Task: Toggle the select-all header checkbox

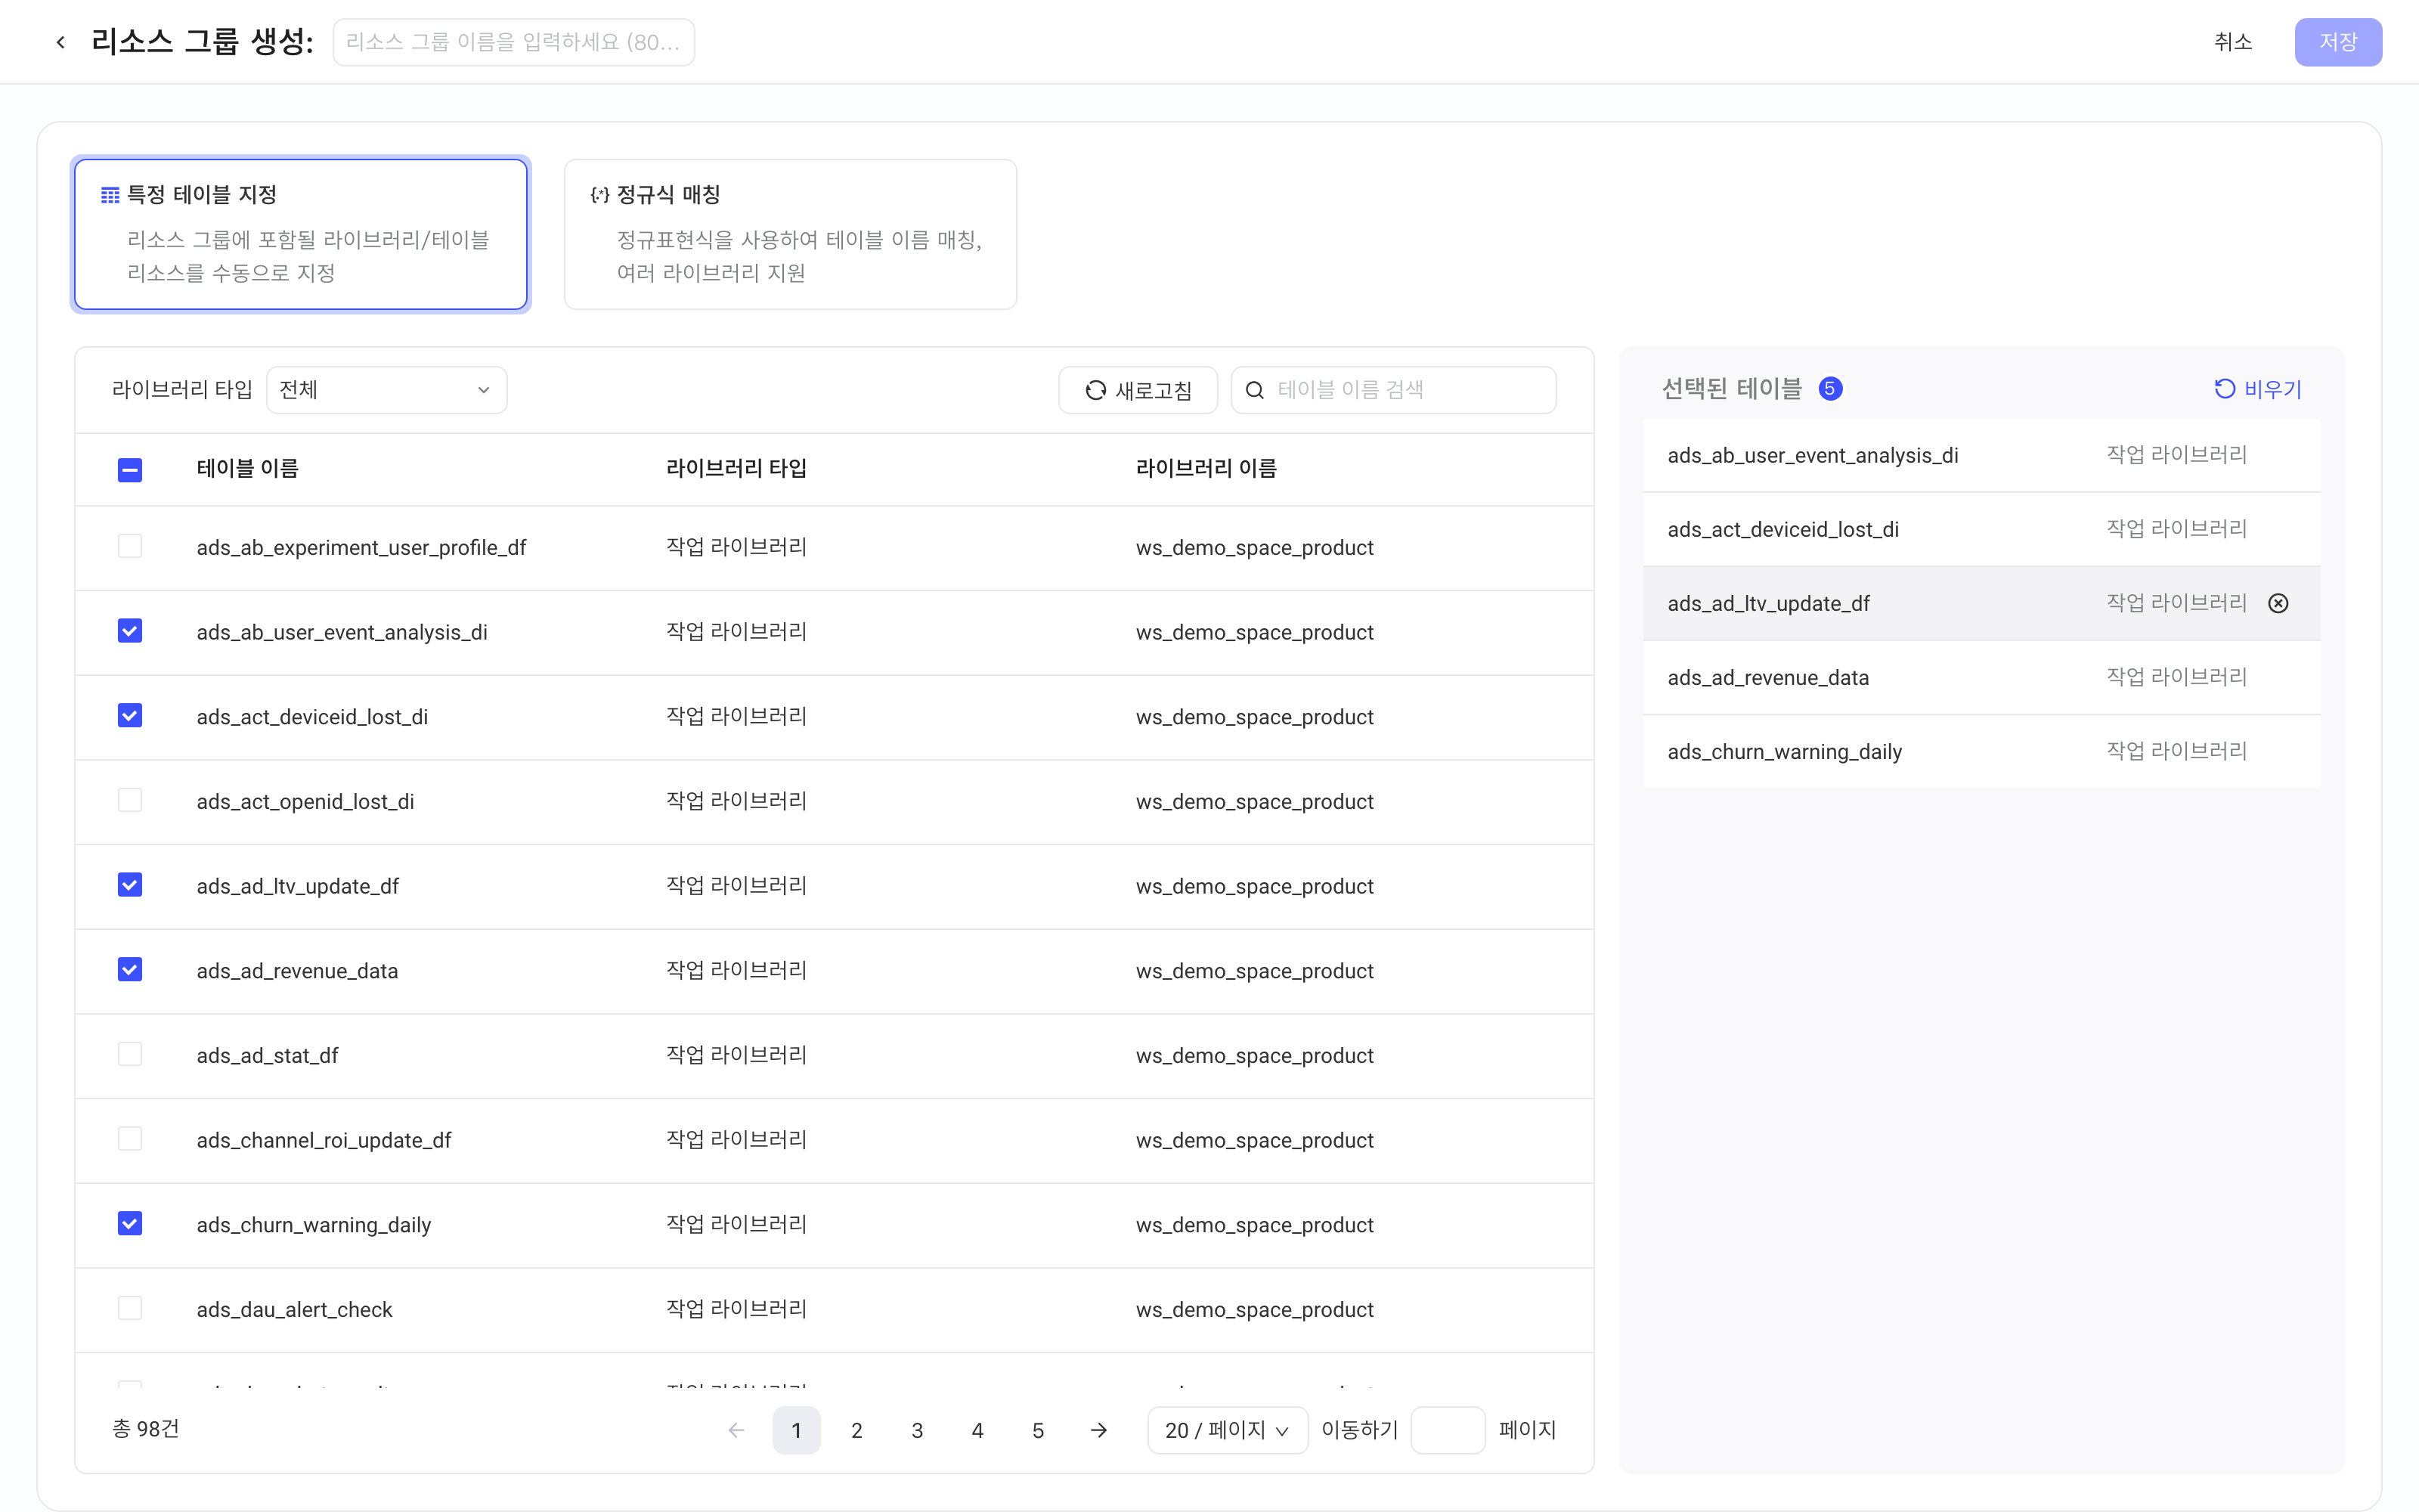Action: pyautogui.click(x=130, y=469)
